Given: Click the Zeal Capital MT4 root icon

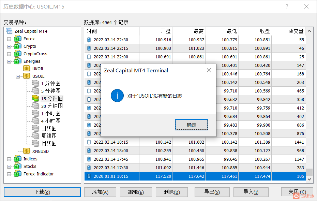Looking at the screenshot, I should pos(9,31).
